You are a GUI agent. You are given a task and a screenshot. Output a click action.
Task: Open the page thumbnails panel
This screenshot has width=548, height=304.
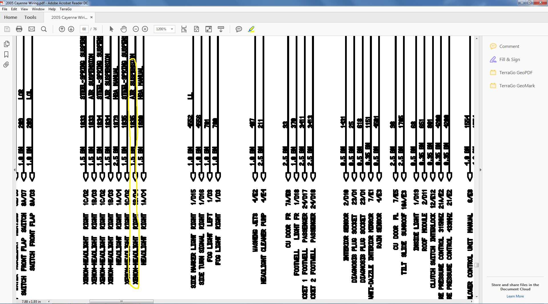[7, 44]
